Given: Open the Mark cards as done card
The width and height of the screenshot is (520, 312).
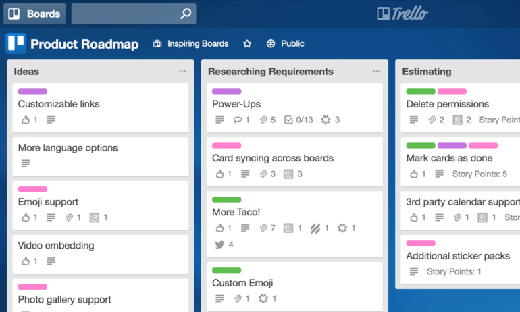Looking at the screenshot, I should click(461, 162).
